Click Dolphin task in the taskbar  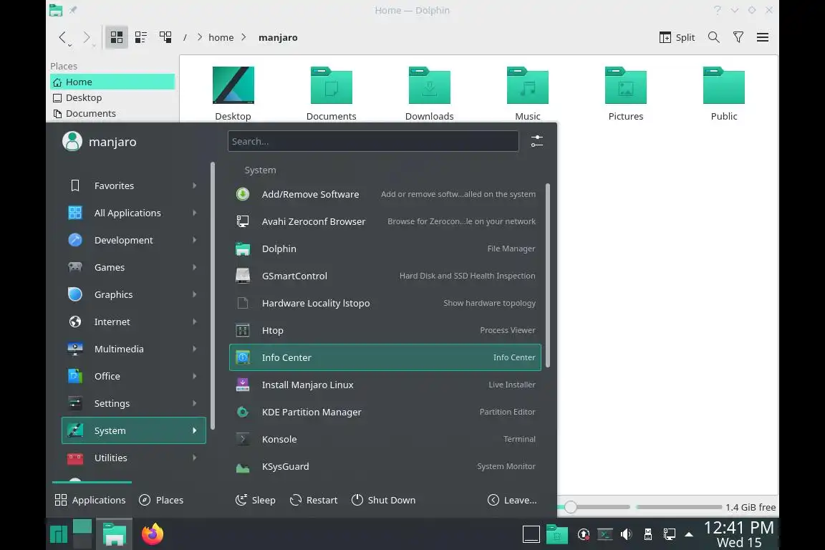pyautogui.click(x=114, y=534)
